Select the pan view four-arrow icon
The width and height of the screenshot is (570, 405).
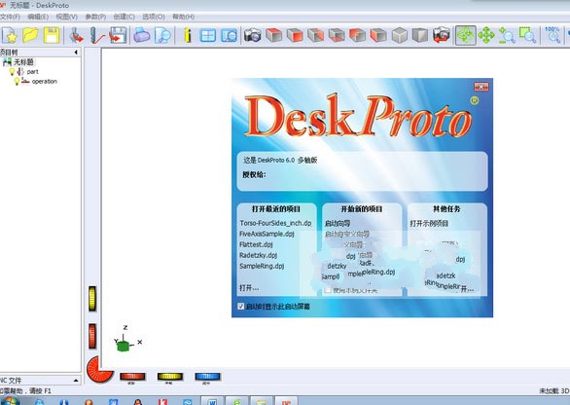[x=486, y=35]
